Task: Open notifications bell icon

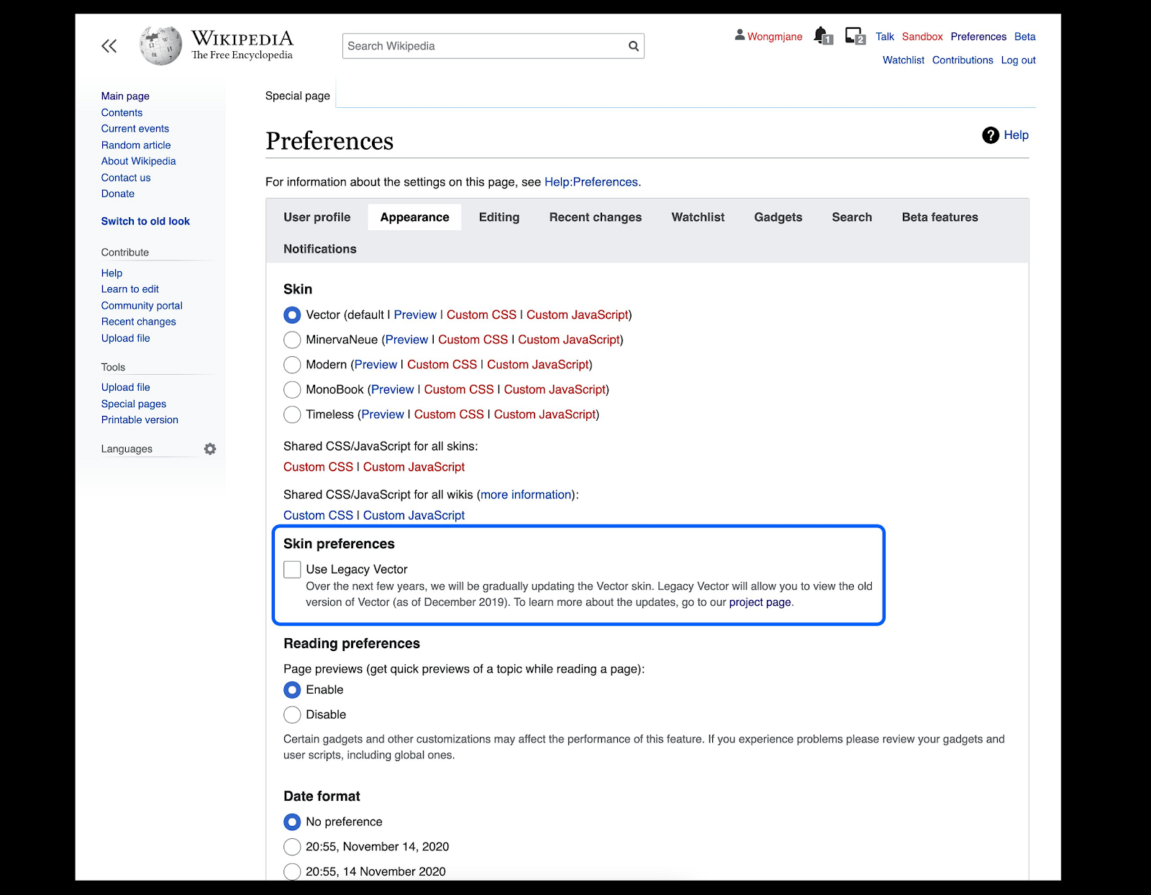Action: (821, 35)
